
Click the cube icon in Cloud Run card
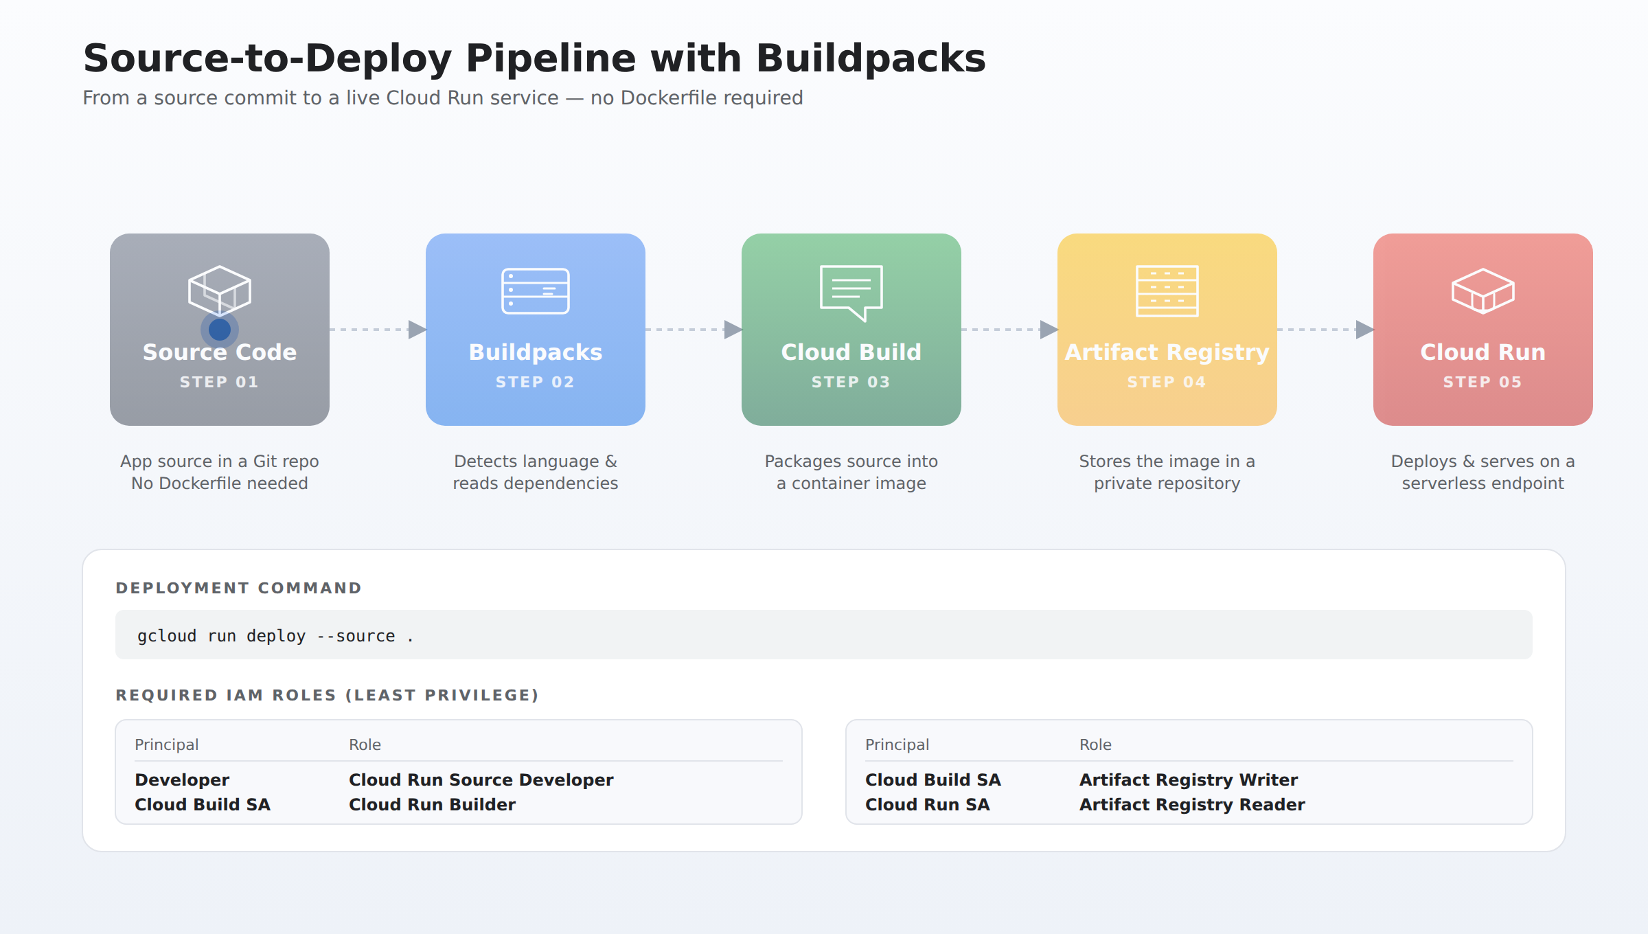pyautogui.click(x=1483, y=291)
